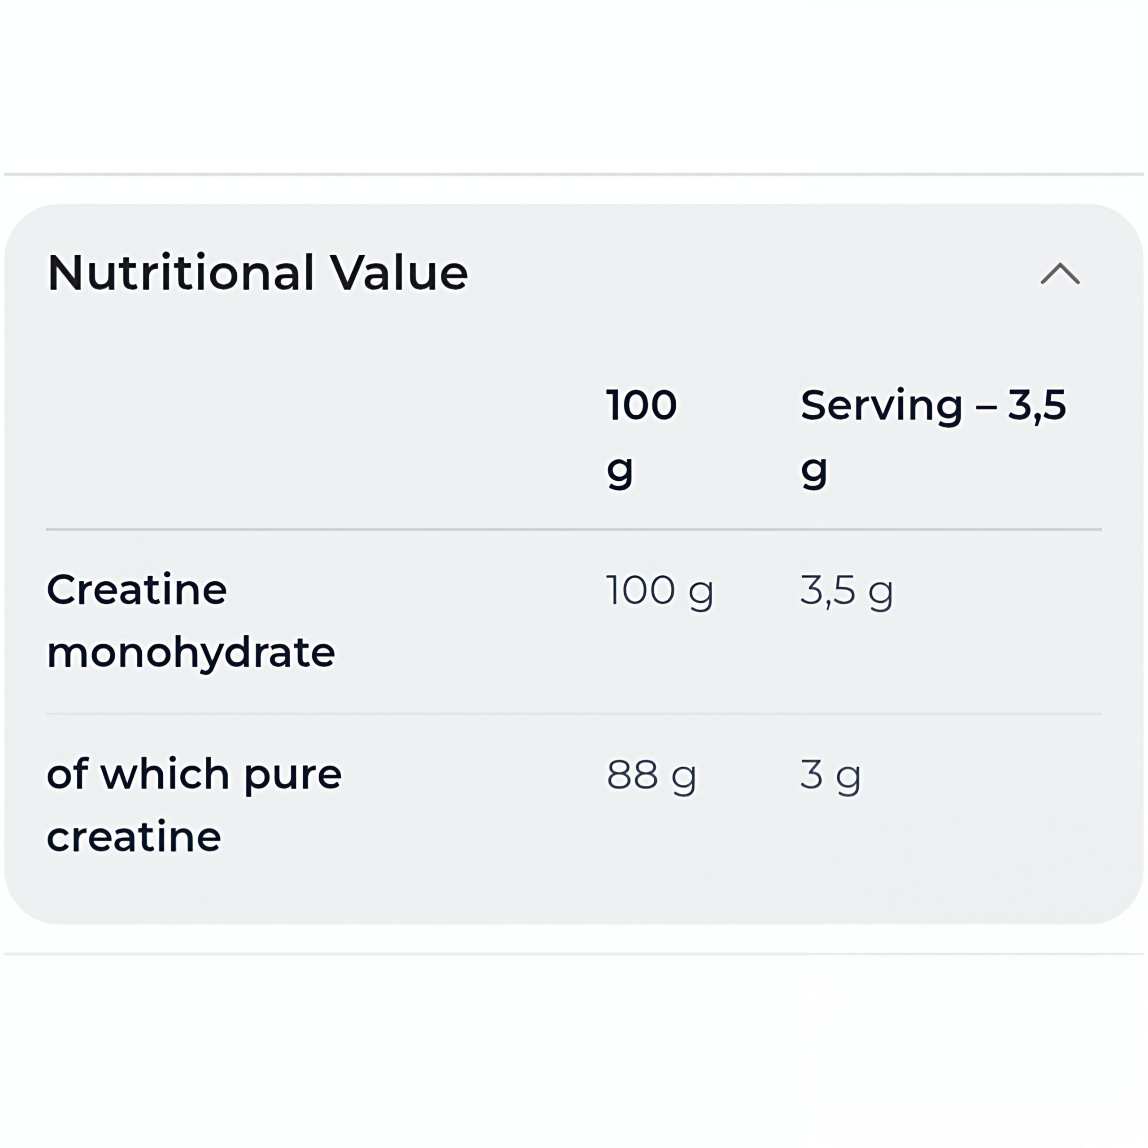The width and height of the screenshot is (1148, 1148).
Task: Click the divider line below the table header
Action: (574, 529)
